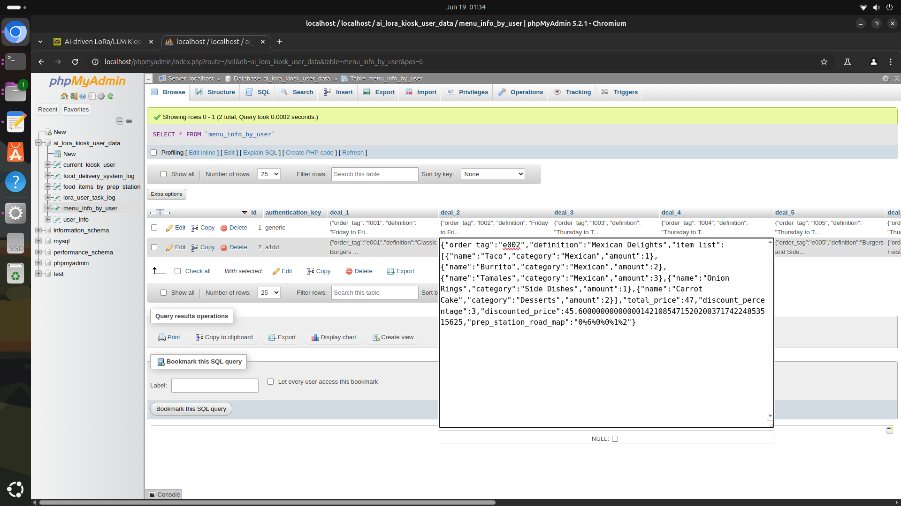Expand the information_schema database node
This screenshot has height=506, width=901.
[x=38, y=230]
